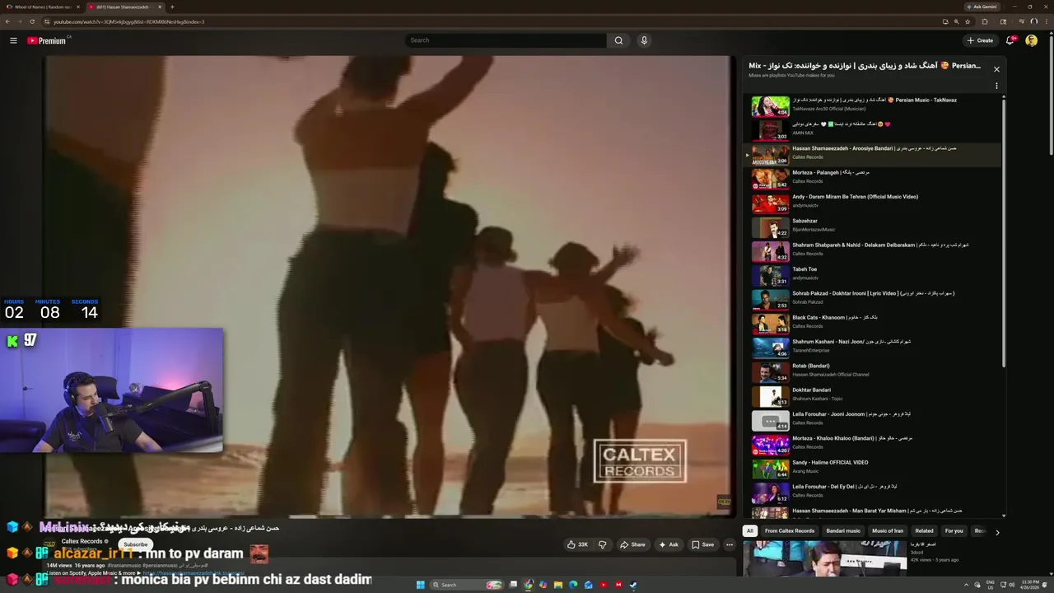Play Dokhtar Bandari from playlist
The height and width of the screenshot is (593, 1054).
tap(873, 395)
